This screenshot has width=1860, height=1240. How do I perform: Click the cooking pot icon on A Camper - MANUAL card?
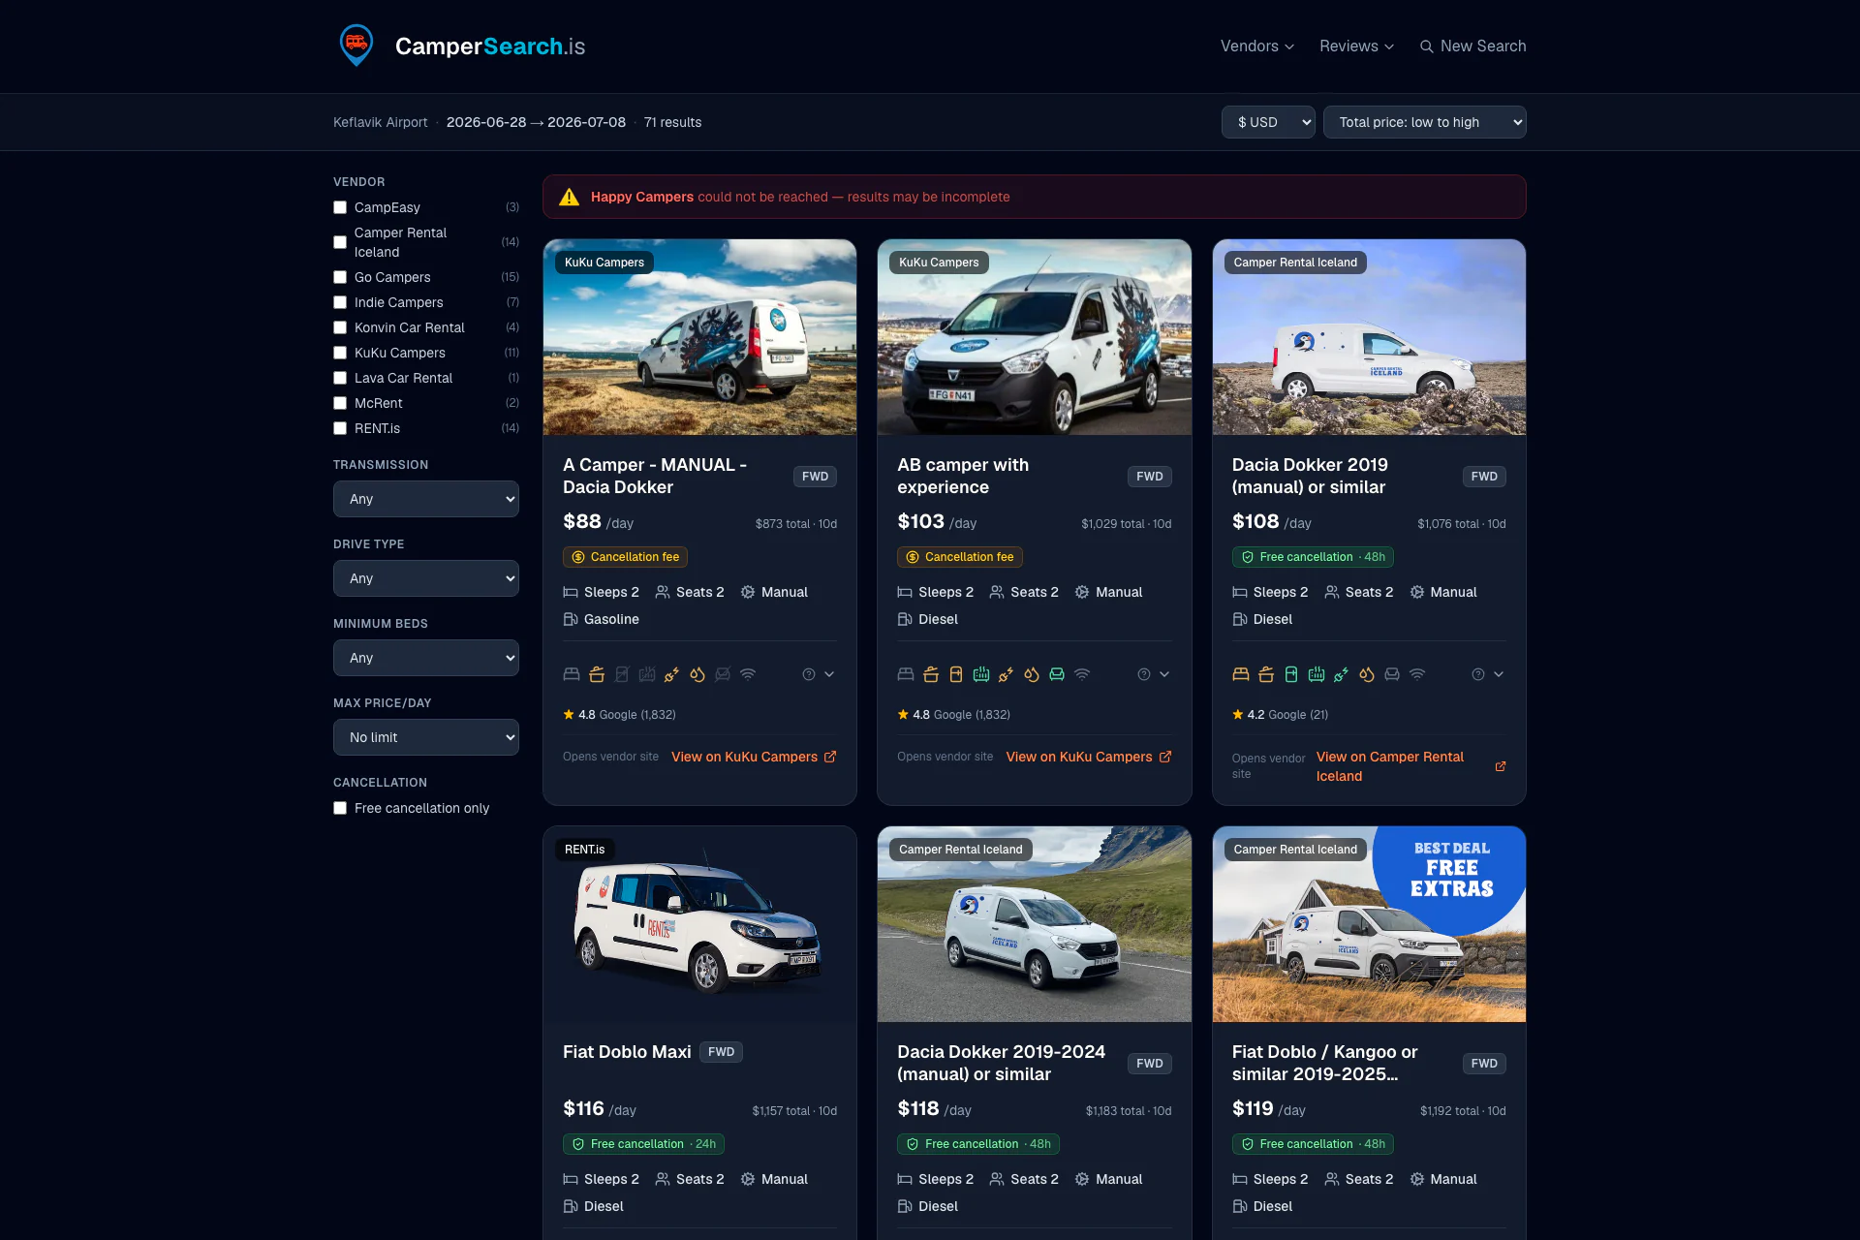597,674
